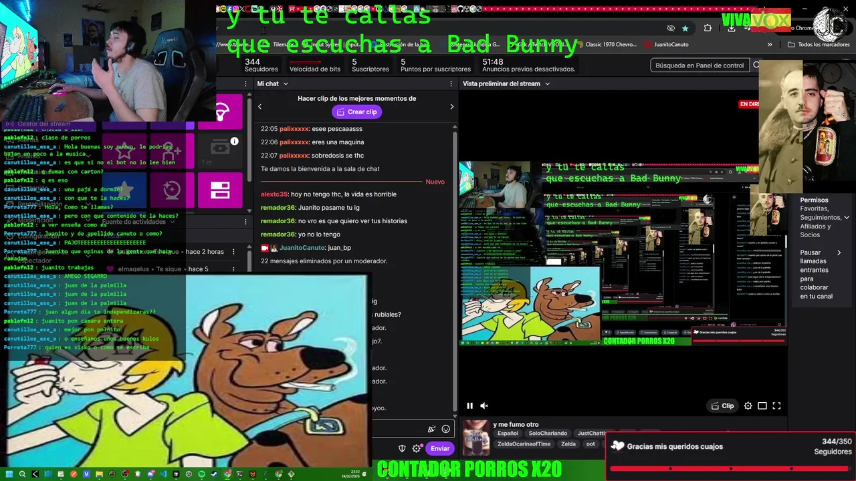Click alextc35 username in chat
Screen dimensions: 856x481
tap(274, 194)
